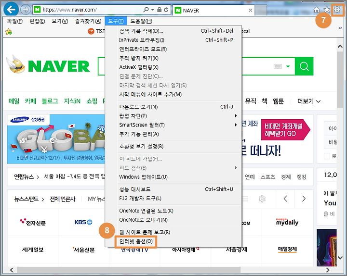Click the newsstand list view icon
Screen dimensions: 347x276
pyautogui.click(x=245, y=199)
